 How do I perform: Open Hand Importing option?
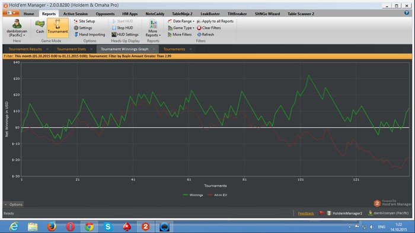(x=90, y=34)
